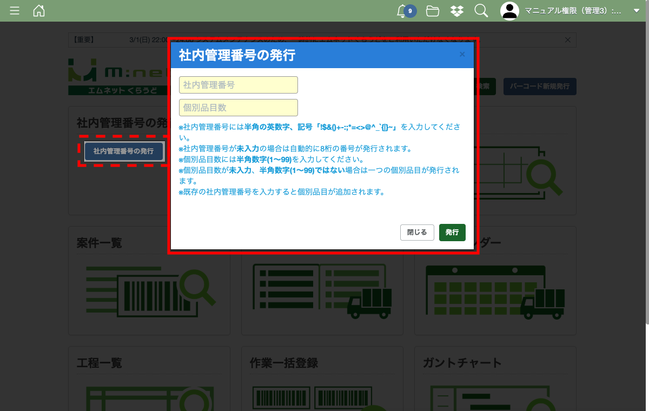The image size is (649, 411).
Task: Click the 社内管理番号 input field
Action: (x=239, y=85)
